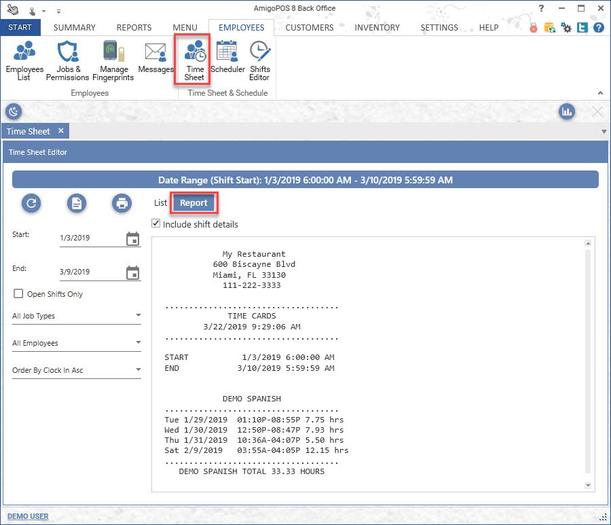The height and width of the screenshot is (525, 611).
Task: Open the Start date calendar picker
Action: [133, 238]
